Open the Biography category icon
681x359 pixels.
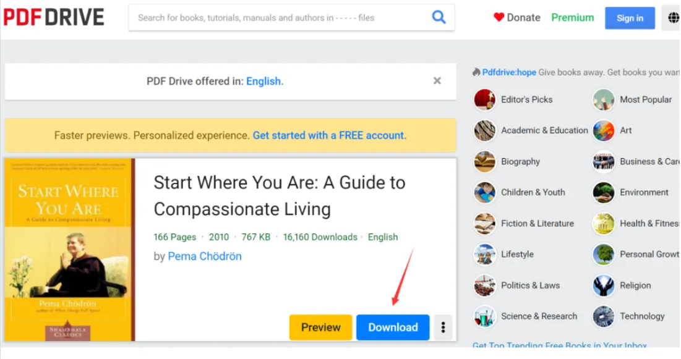click(485, 161)
